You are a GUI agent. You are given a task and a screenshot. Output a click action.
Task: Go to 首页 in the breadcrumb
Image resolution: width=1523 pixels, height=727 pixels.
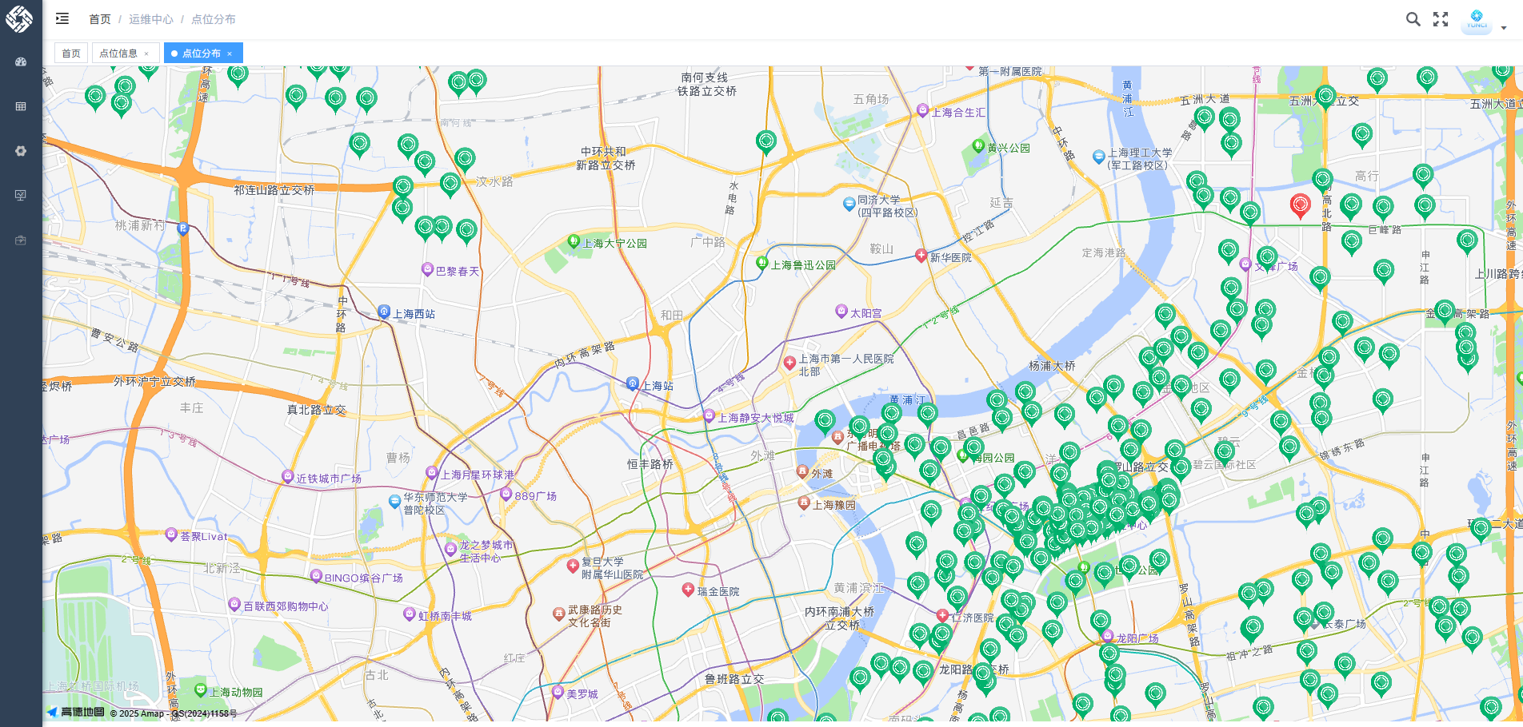coord(100,19)
